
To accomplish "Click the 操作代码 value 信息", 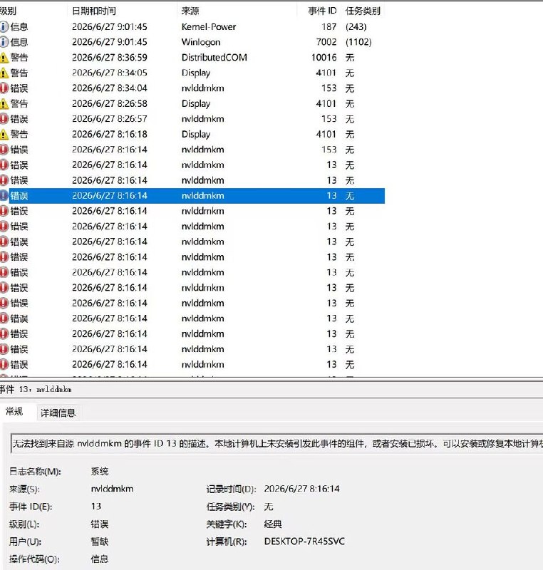I will (x=100, y=559).
